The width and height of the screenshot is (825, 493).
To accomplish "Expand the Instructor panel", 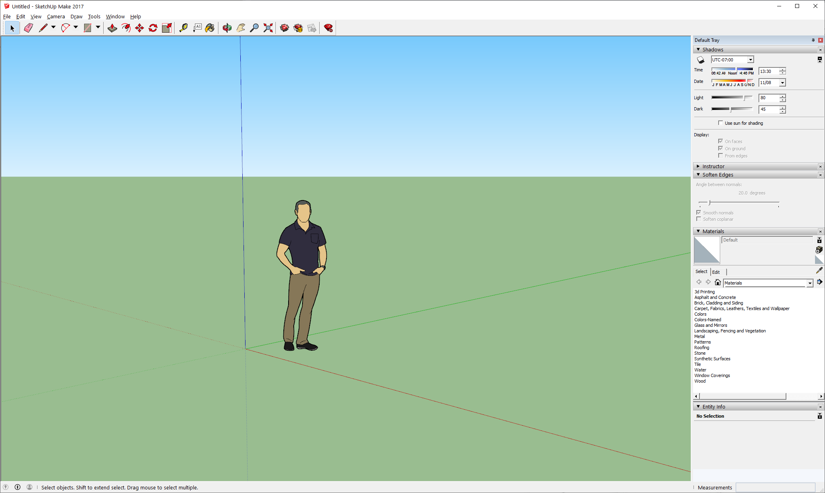I will coord(713,166).
